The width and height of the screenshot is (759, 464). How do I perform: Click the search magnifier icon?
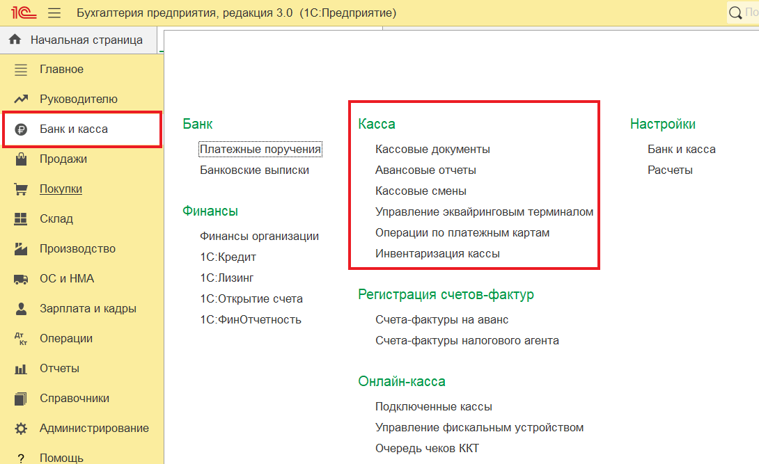point(735,13)
